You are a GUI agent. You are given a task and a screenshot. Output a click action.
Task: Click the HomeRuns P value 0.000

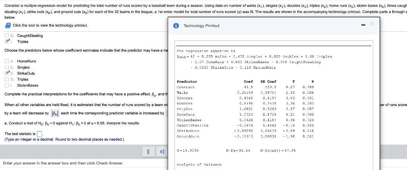(308, 114)
